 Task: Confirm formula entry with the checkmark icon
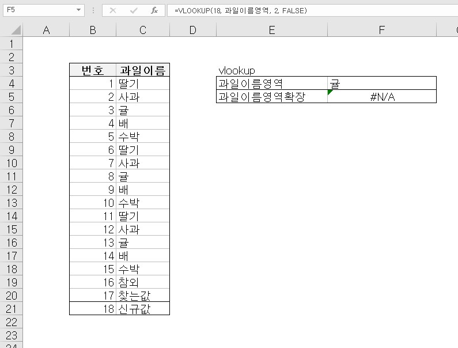coord(134,11)
